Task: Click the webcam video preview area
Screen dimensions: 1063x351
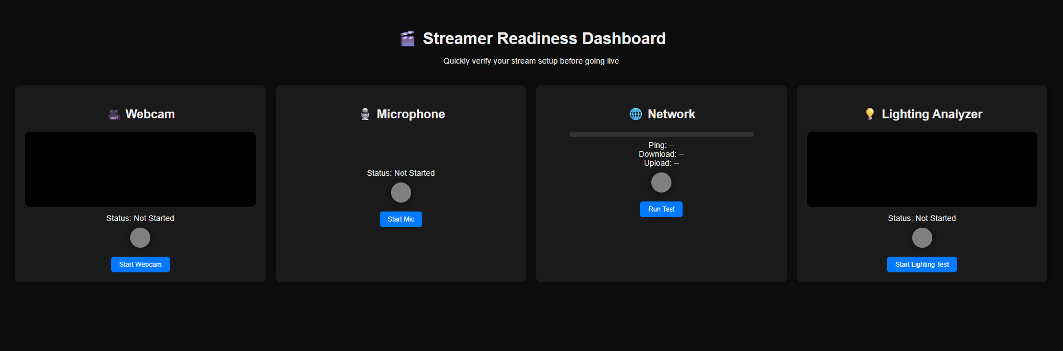Action: click(140, 169)
